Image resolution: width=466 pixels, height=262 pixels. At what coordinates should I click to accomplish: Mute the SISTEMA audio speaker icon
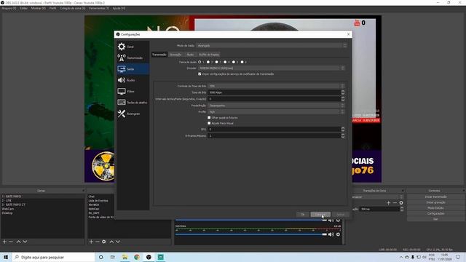[x=331, y=234]
